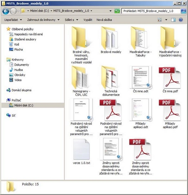
Task: Click the Back navigation arrow
Action: (x=6, y=11)
